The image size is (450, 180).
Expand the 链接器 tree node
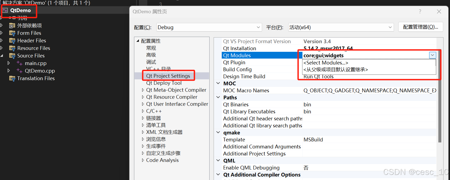143,118
